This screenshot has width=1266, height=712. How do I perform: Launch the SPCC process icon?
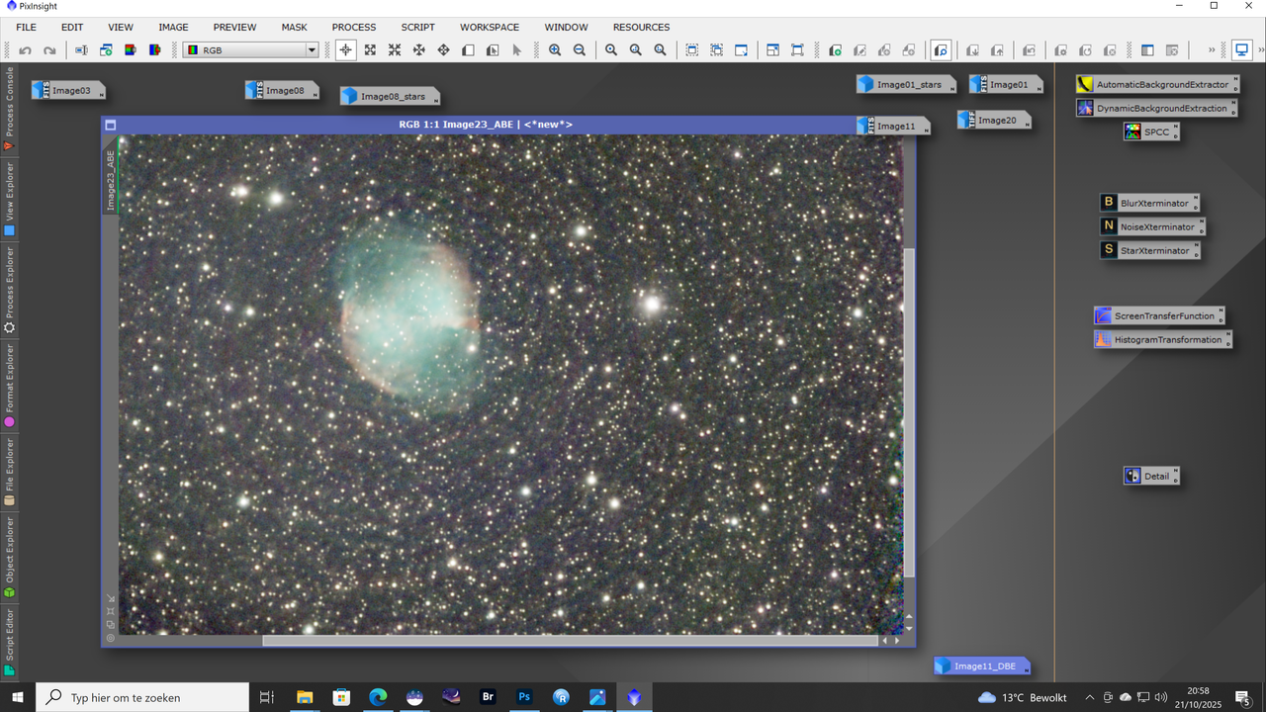coord(1150,132)
